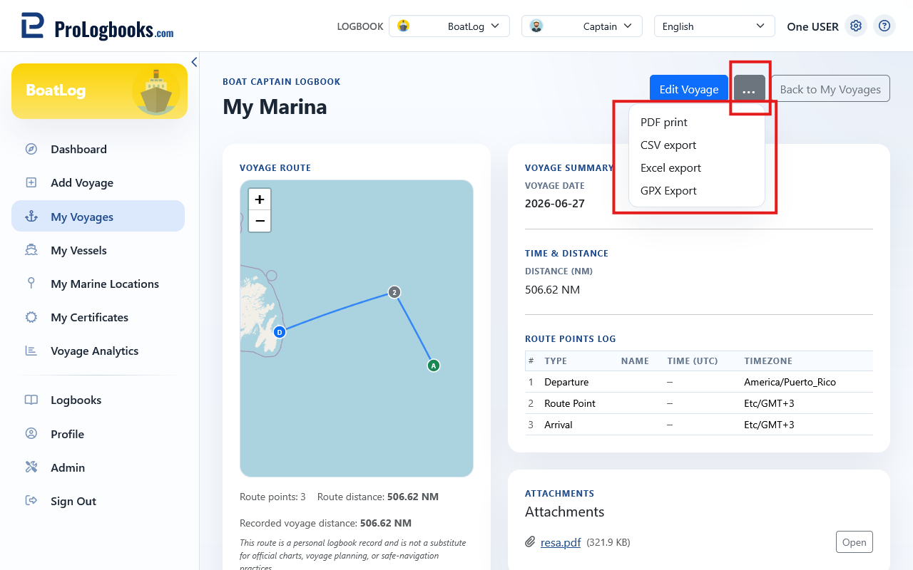Screen dimensions: 913x570
Task: Click the help question mark icon
Action: coord(884,26)
